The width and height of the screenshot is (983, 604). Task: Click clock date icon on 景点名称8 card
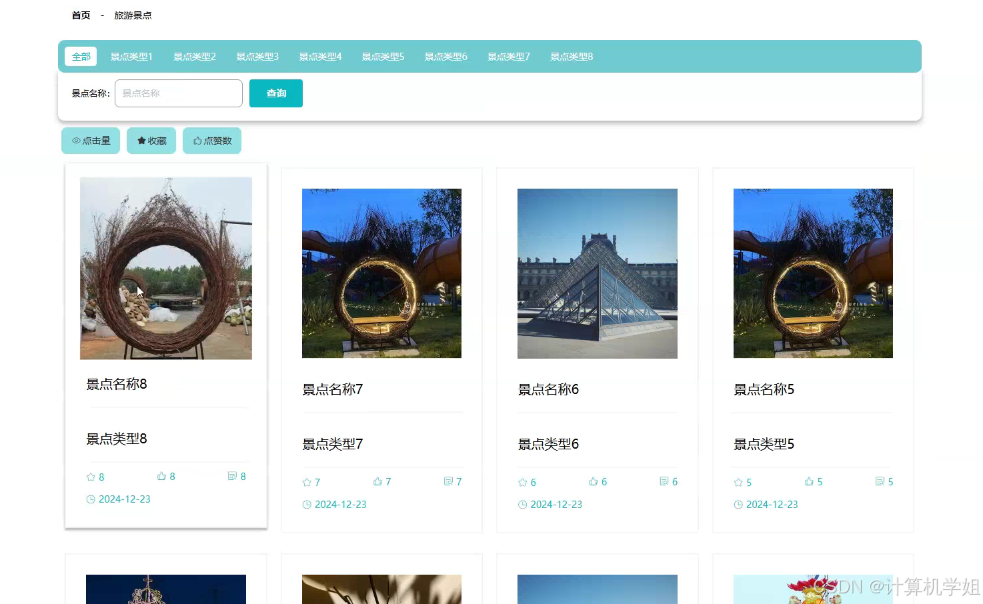(x=91, y=499)
